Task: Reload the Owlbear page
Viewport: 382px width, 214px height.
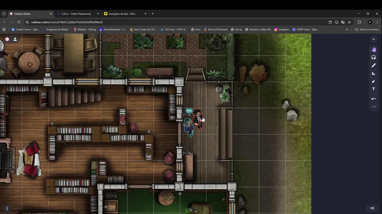Action: tap(19, 22)
